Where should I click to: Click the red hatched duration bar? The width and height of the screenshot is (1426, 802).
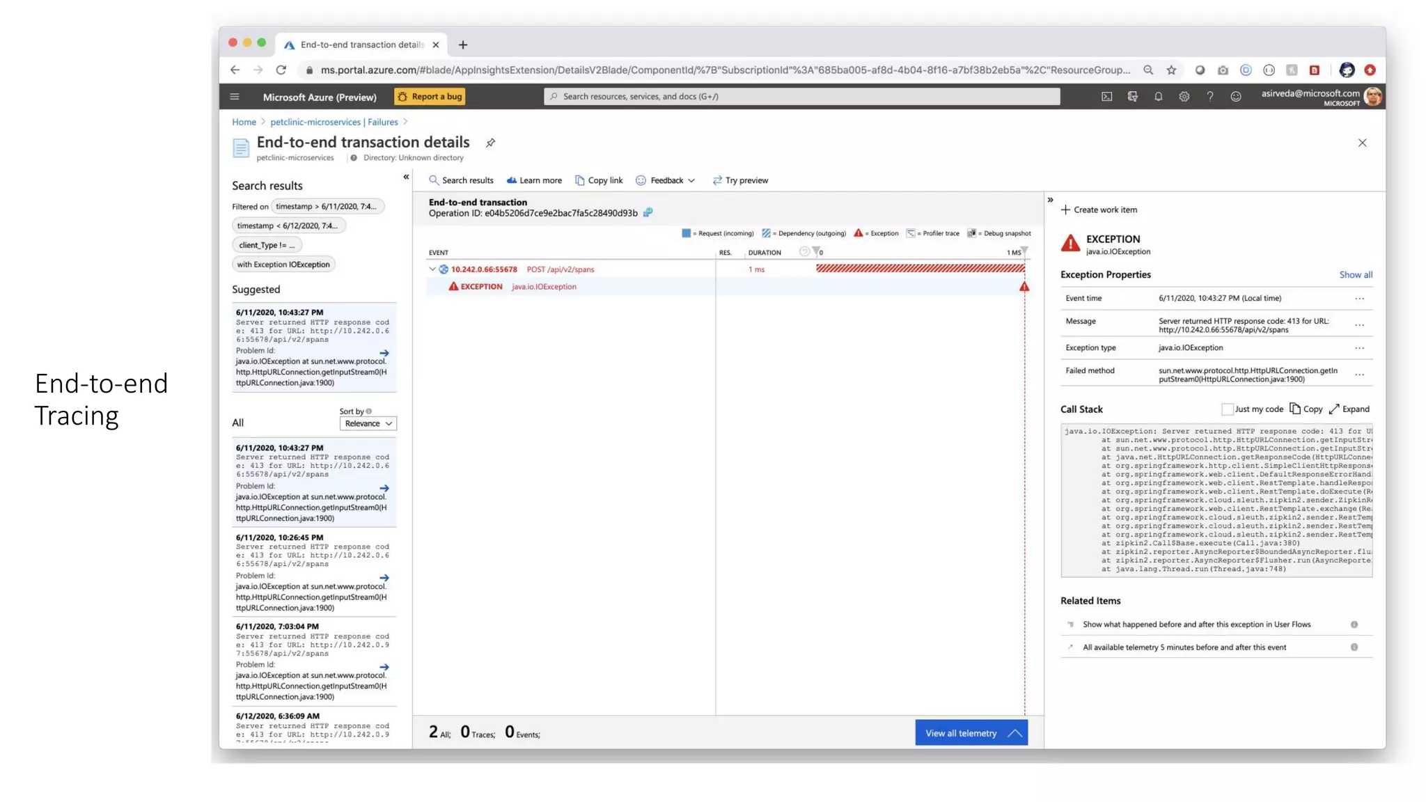click(x=919, y=269)
